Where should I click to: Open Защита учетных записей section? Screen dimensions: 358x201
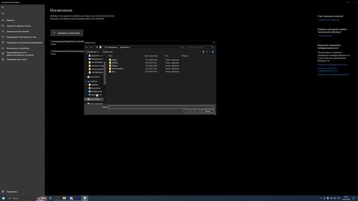(x=17, y=31)
